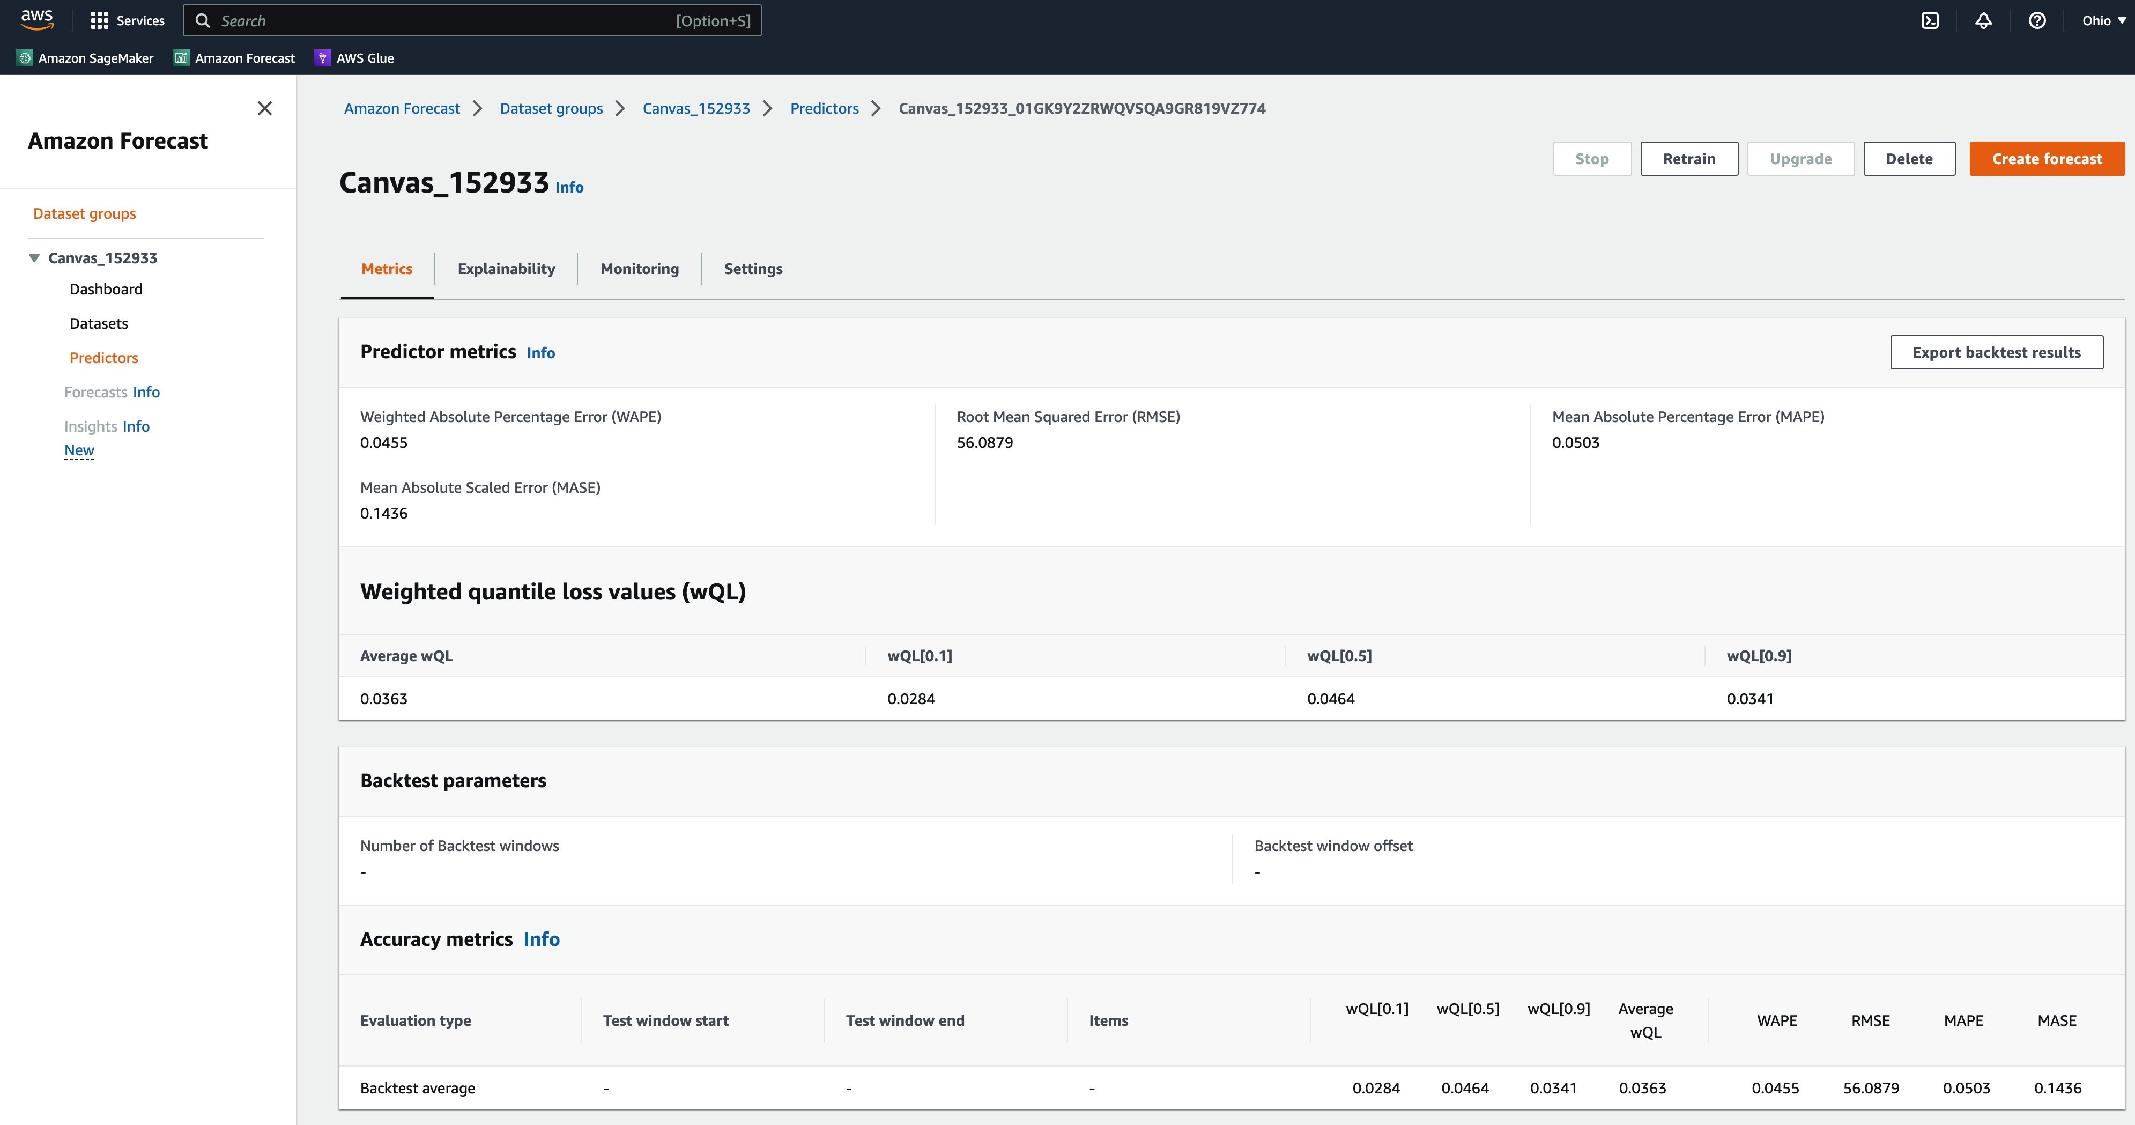2135x1125 pixels.
Task: Switch to the Settings tab
Action: pos(753,269)
